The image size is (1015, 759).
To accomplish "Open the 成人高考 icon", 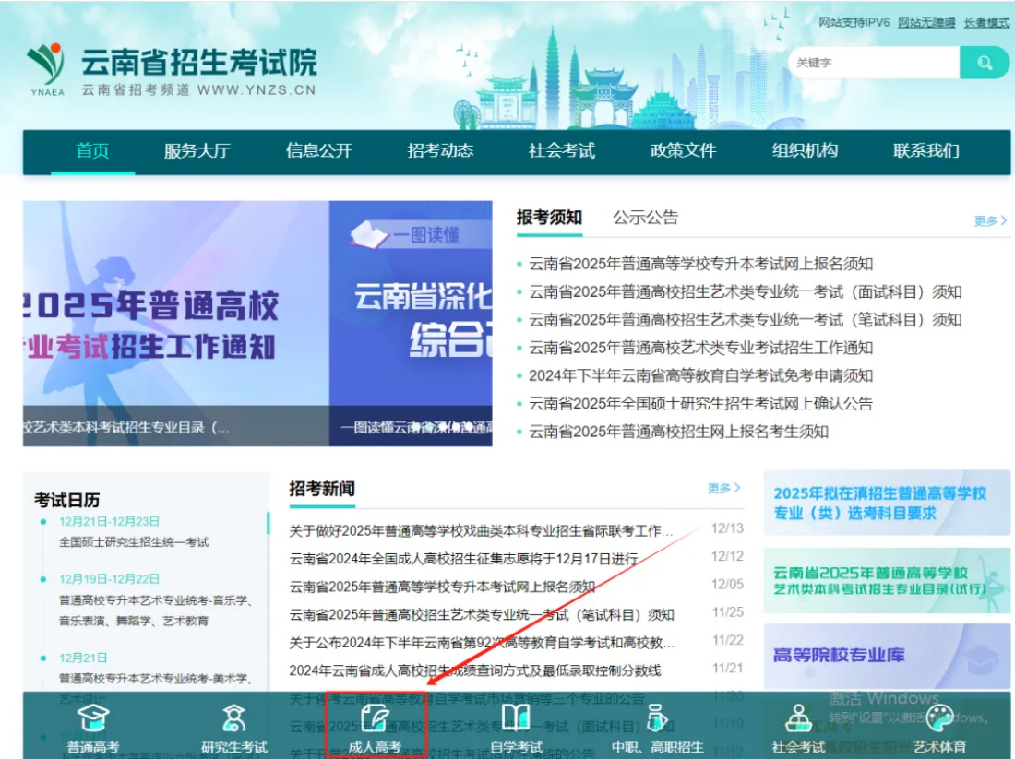I will (x=375, y=717).
